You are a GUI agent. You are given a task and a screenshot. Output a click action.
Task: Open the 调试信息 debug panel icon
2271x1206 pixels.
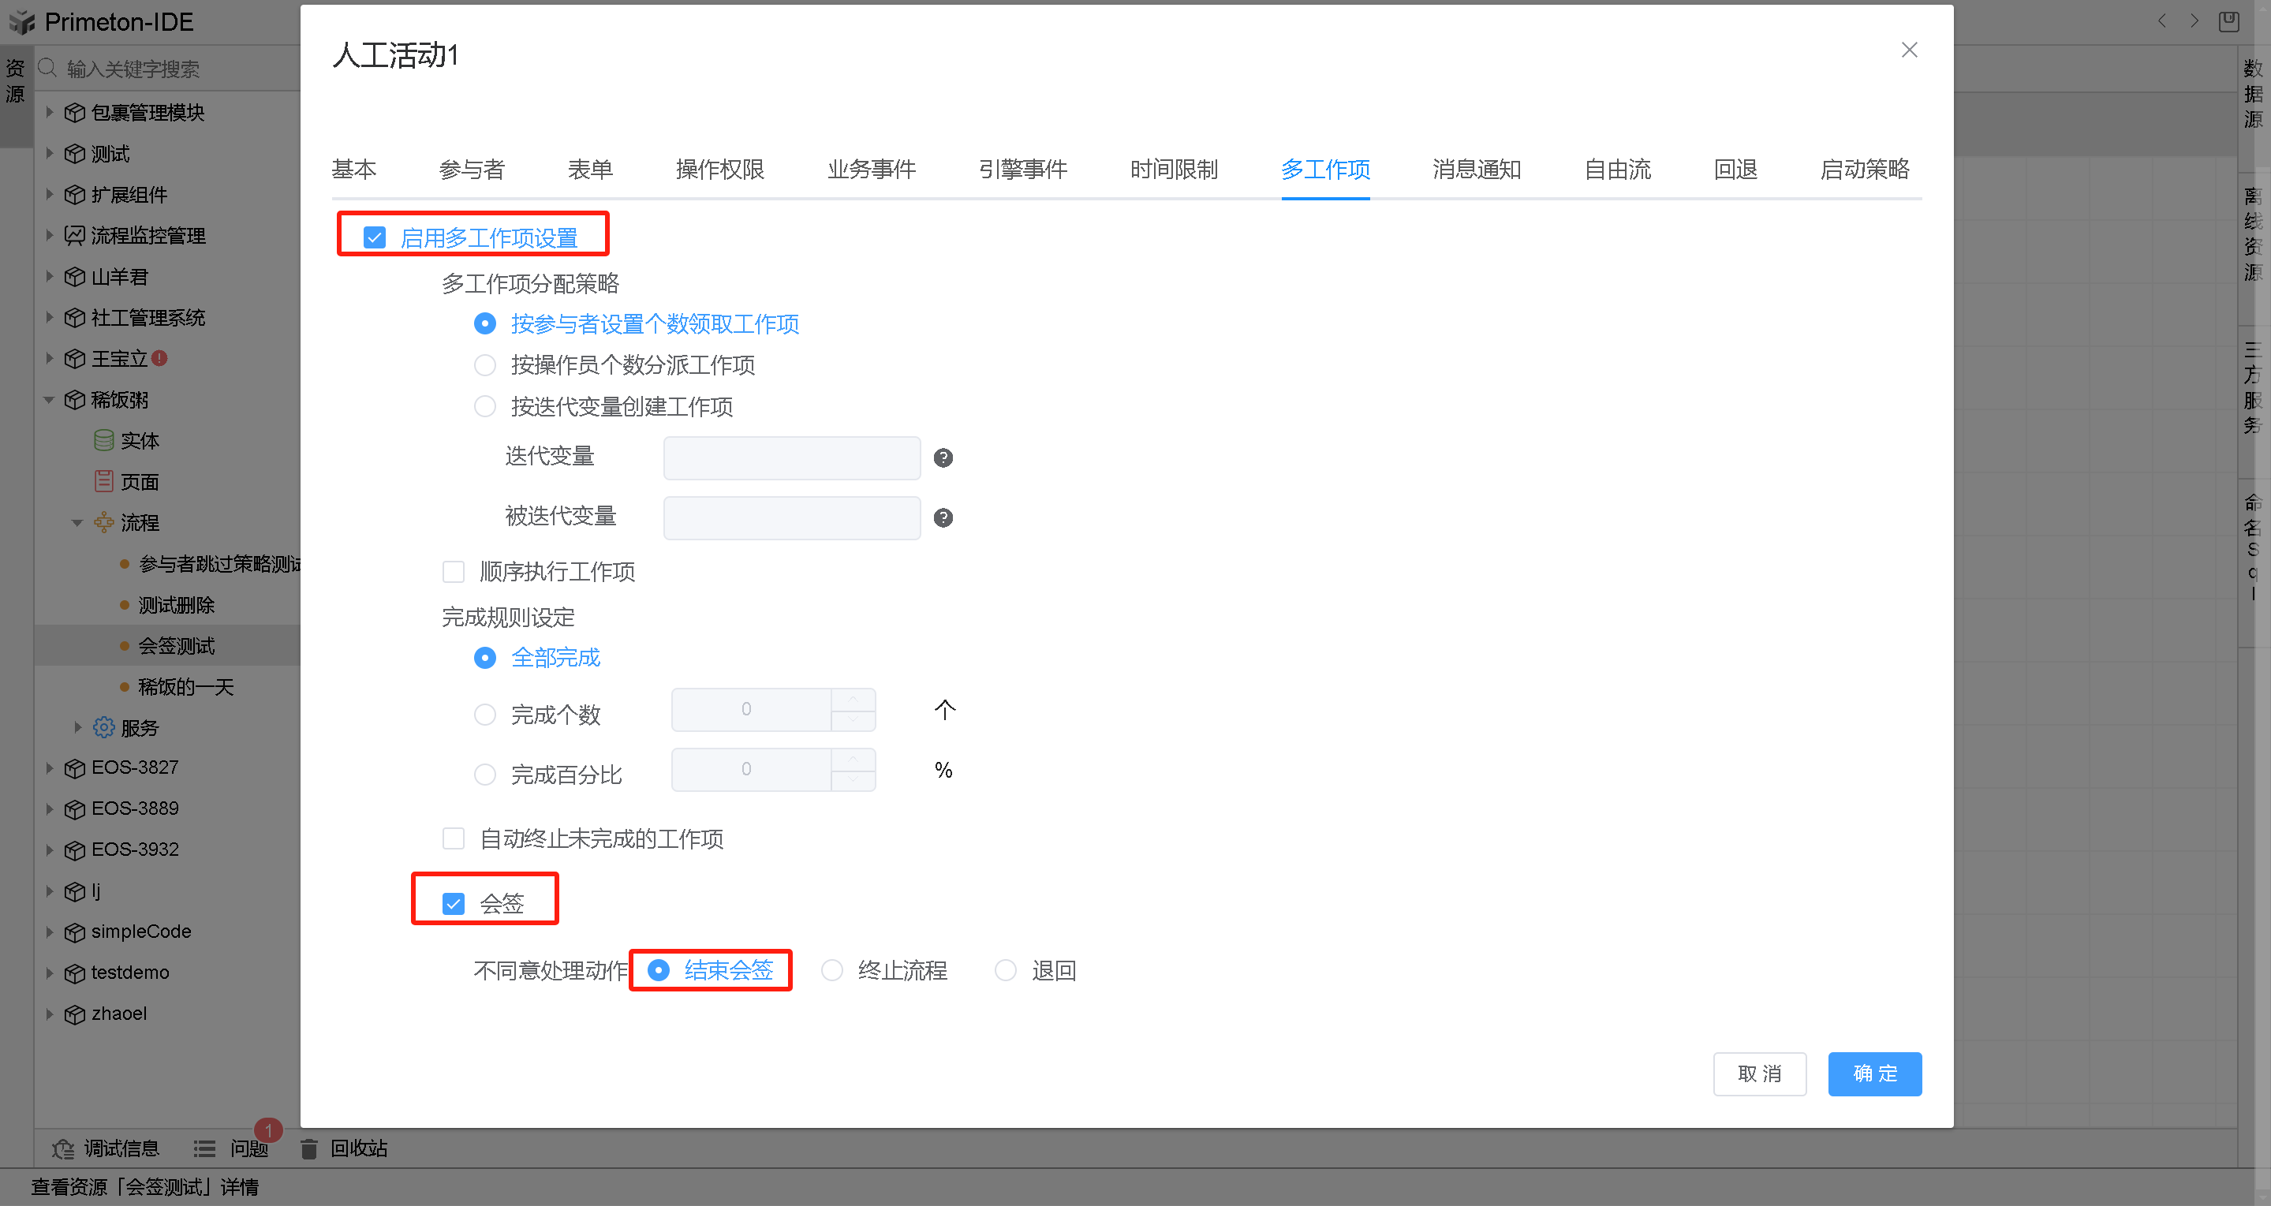coord(62,1148)
